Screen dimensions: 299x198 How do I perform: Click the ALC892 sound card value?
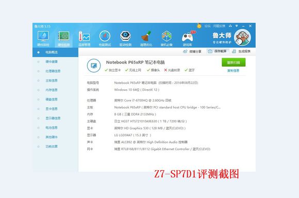[x=151, y=142]
